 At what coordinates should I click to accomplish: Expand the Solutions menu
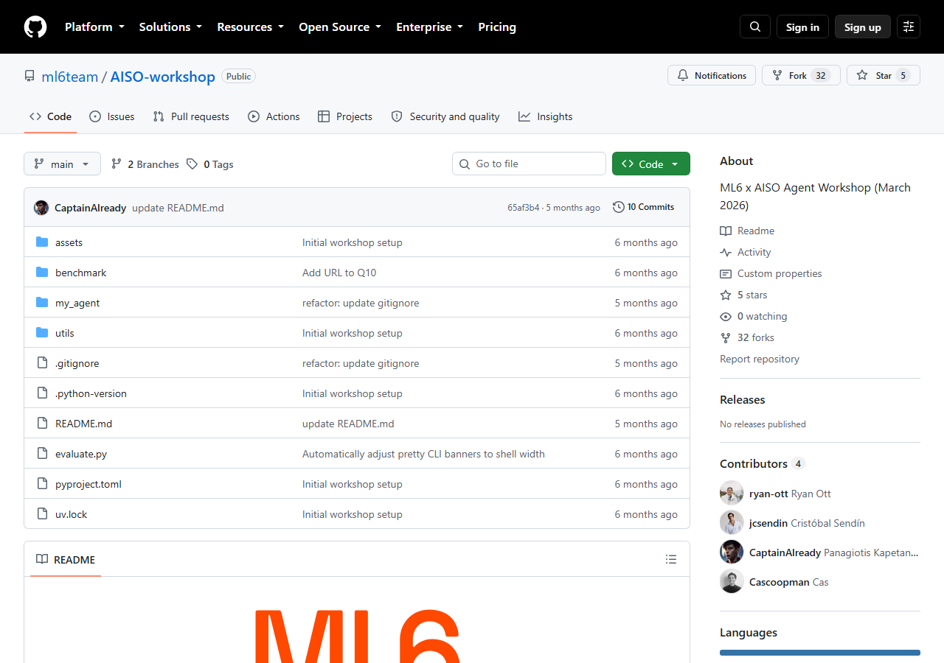click(x=170, y=27)
